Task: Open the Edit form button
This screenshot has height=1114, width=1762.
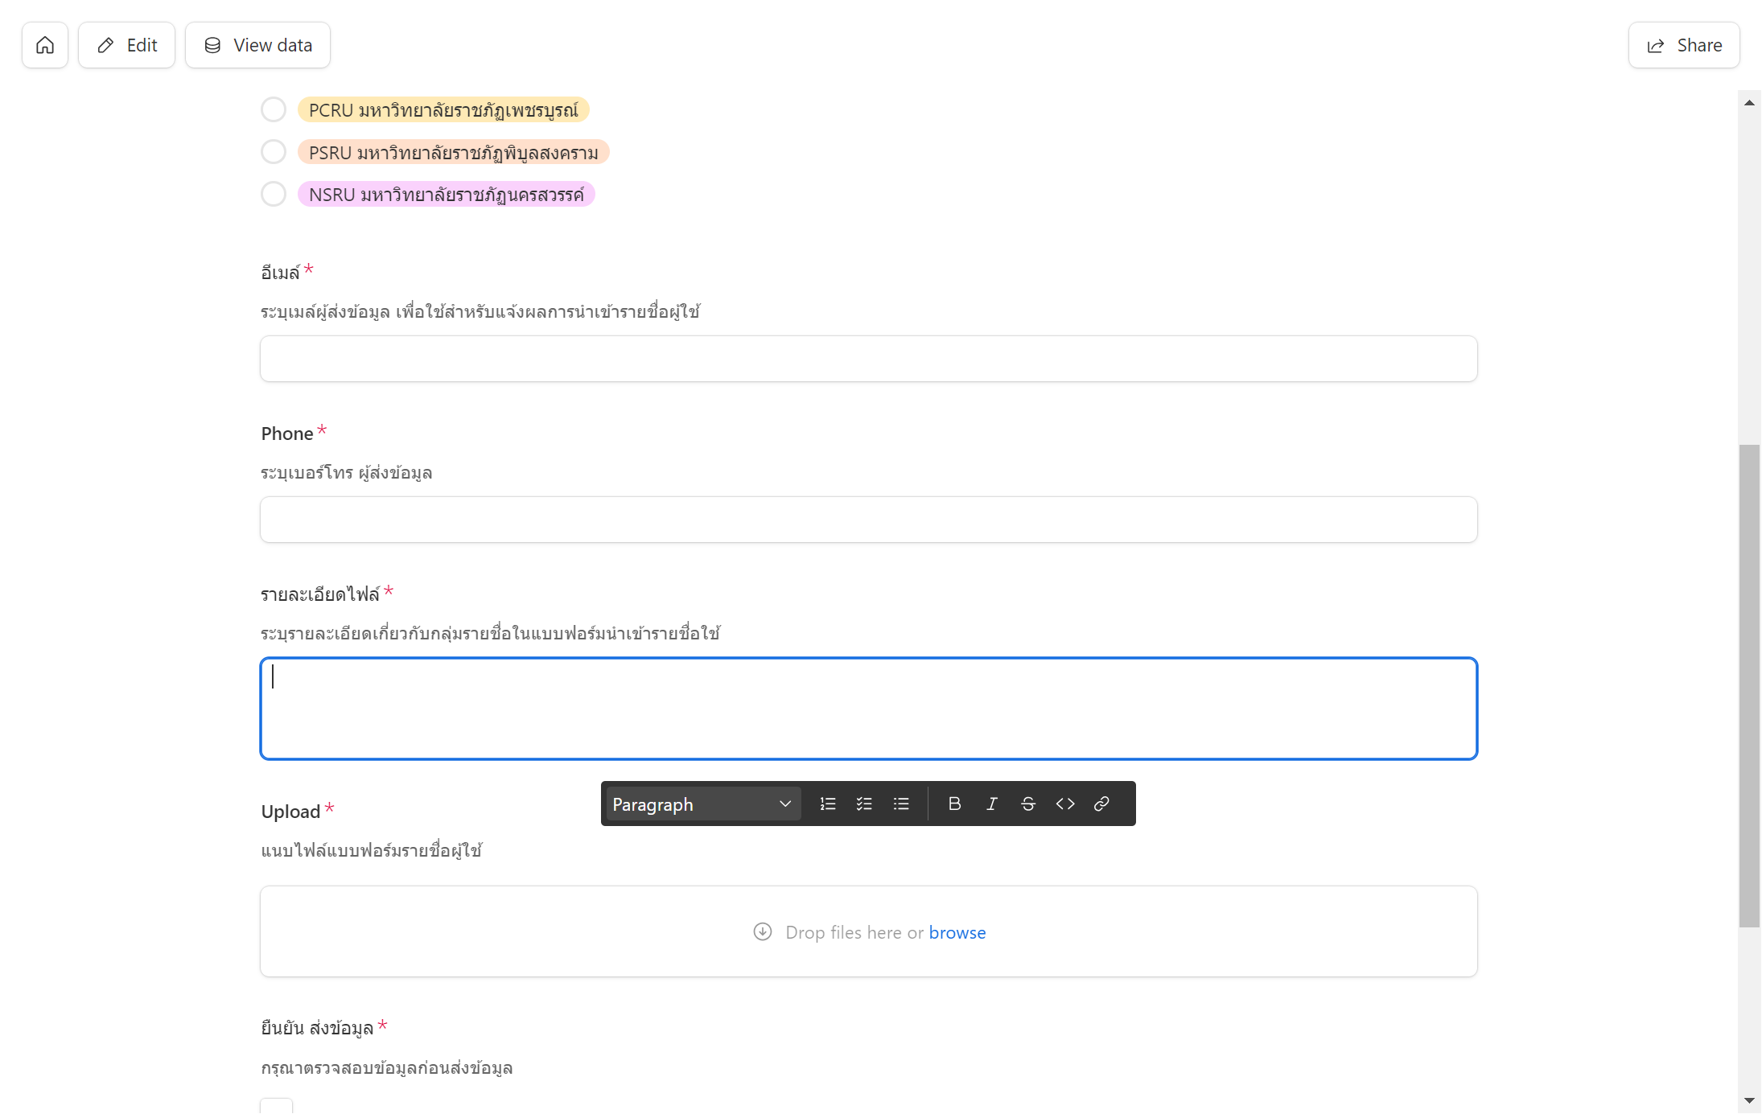Action: (x=126, y=45)
